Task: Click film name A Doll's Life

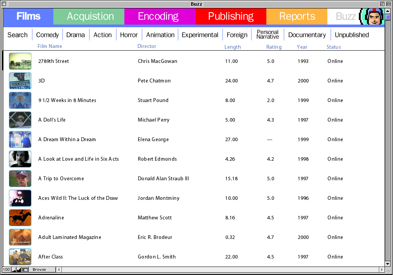Action: [x=52, y=120]
